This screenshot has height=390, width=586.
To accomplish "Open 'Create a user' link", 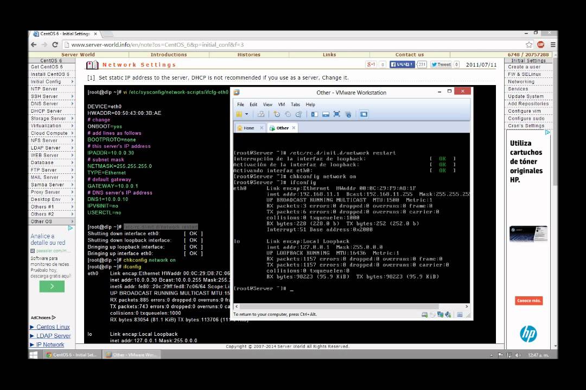I will click(x=524, y=67).
